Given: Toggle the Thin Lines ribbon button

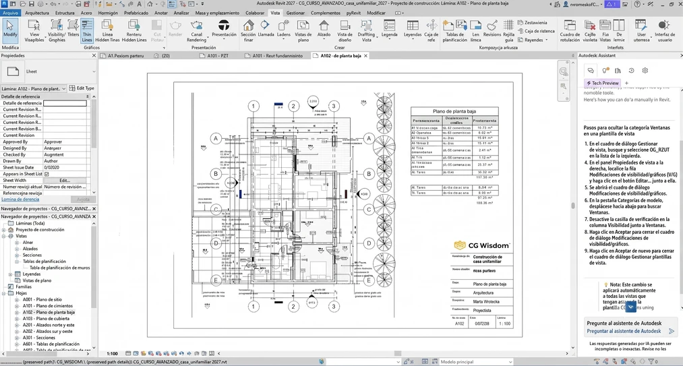Looking at the screenshot, I should point(87,30).
